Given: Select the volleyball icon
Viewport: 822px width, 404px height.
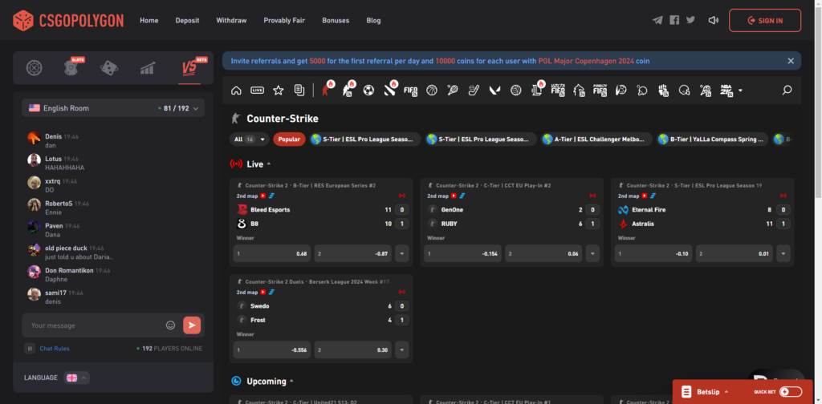Looking at the screenshot, I should [516, 90].
